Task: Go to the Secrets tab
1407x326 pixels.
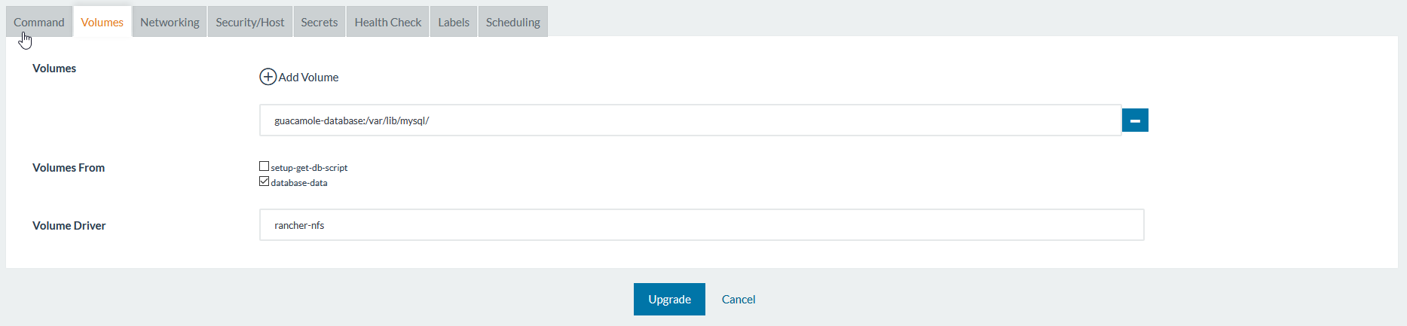Action: pos(320,22)
